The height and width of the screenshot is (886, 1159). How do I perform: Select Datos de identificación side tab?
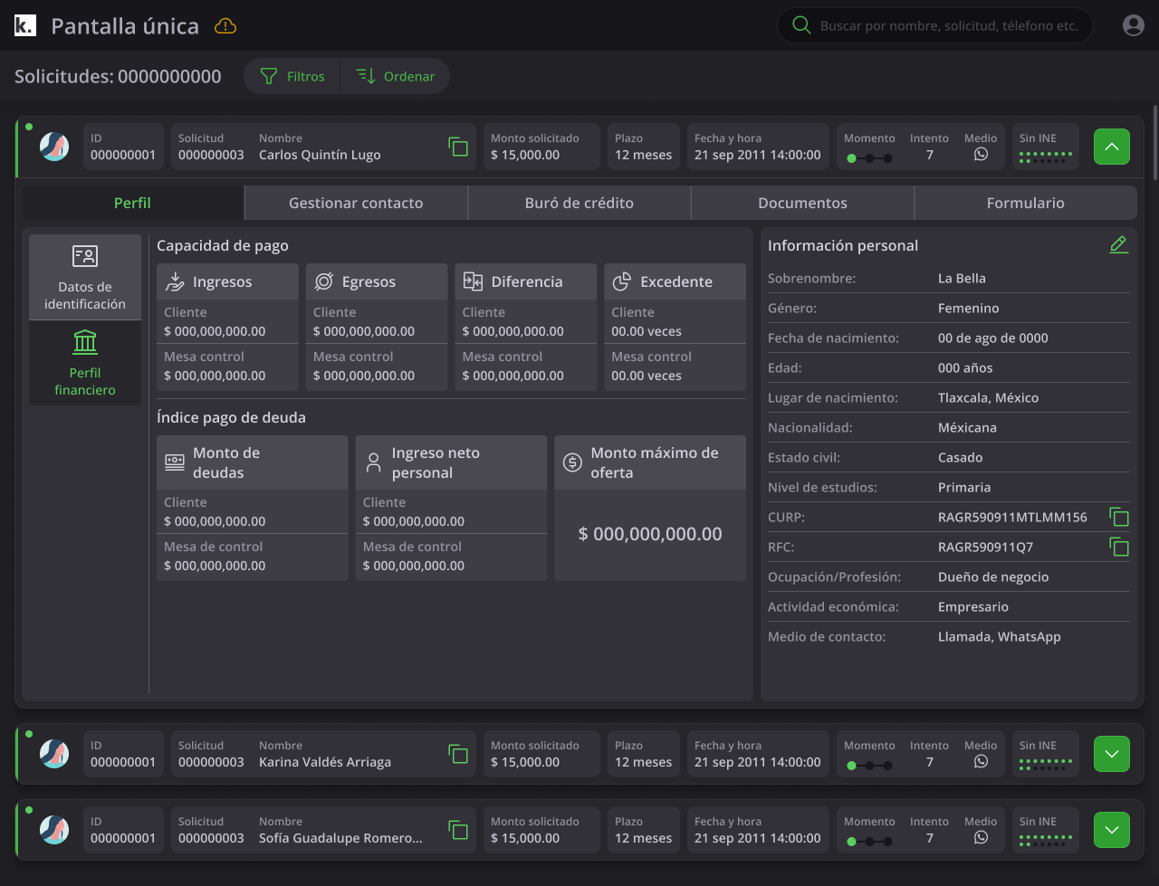(x=85, y=277)
